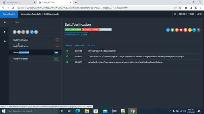Click the gray checkmark icon in Tests toolbar
The width and height of the screenshot is (204, 114).
[27, 32]
